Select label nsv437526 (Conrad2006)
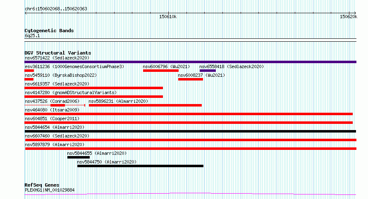The width and height of the screenshot is (368, 199). click(x=52, y=101)
